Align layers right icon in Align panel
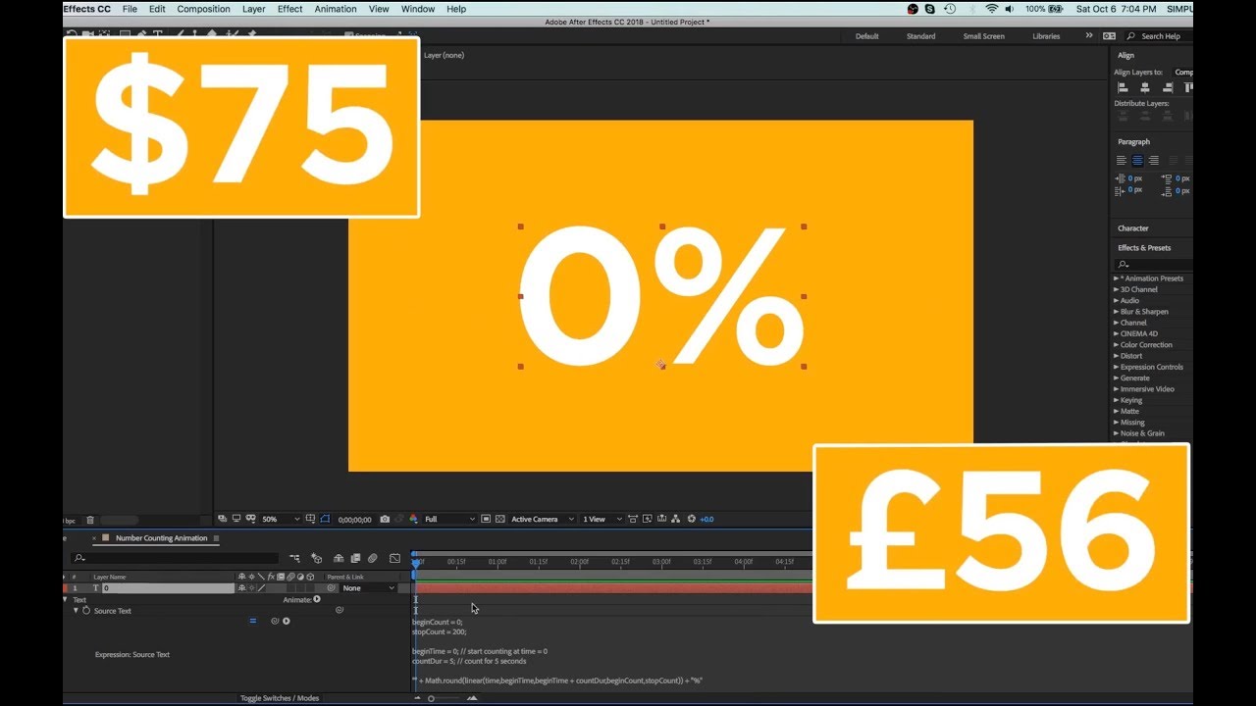Image resolution: width=1256 pixels, height=706 pixels. (x=1167, y=87)
